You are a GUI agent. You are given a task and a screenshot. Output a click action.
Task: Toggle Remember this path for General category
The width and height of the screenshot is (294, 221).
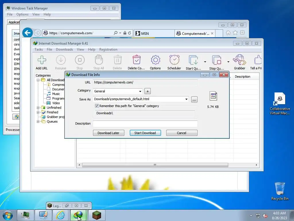click(x=97, y=106)
